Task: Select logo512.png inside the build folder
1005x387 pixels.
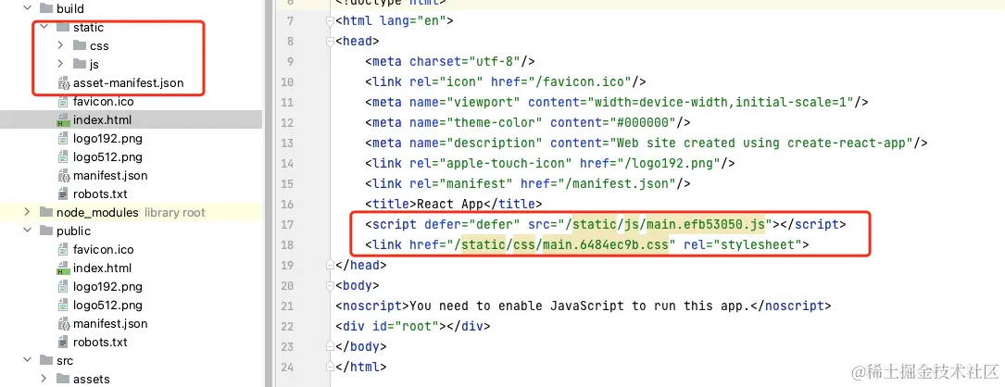Action: coord(107,157)
